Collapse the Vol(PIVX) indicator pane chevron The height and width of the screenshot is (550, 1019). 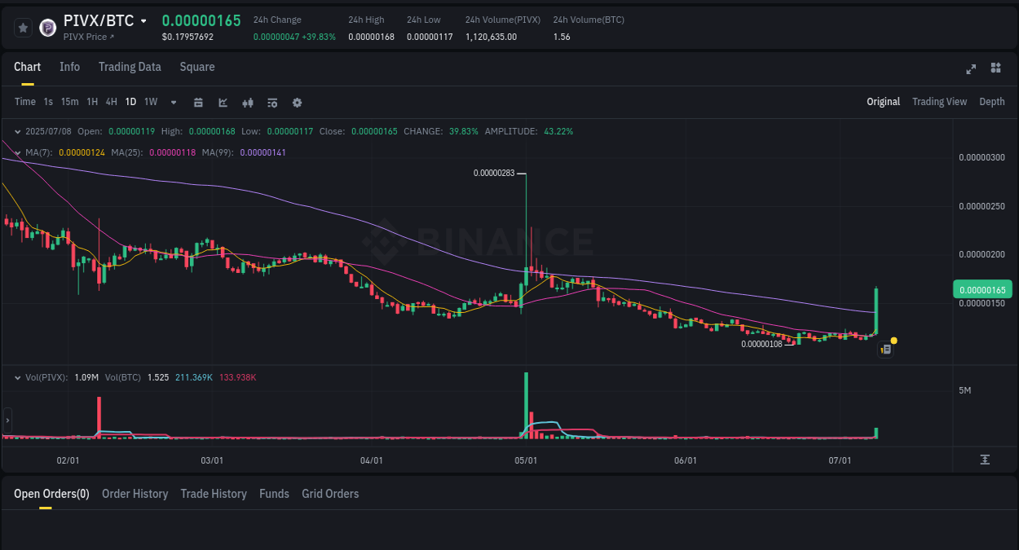17,377
